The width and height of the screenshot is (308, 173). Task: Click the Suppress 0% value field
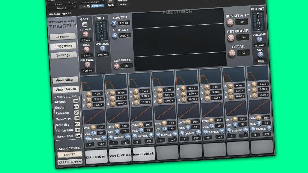126,66
